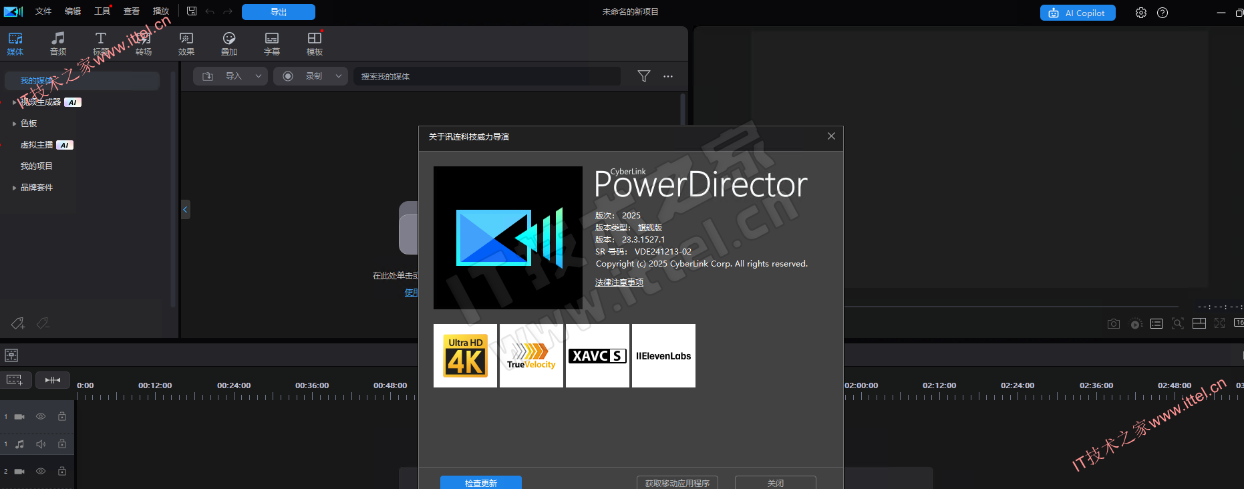Open settings gear icon in title bar

click(1141, 13)
